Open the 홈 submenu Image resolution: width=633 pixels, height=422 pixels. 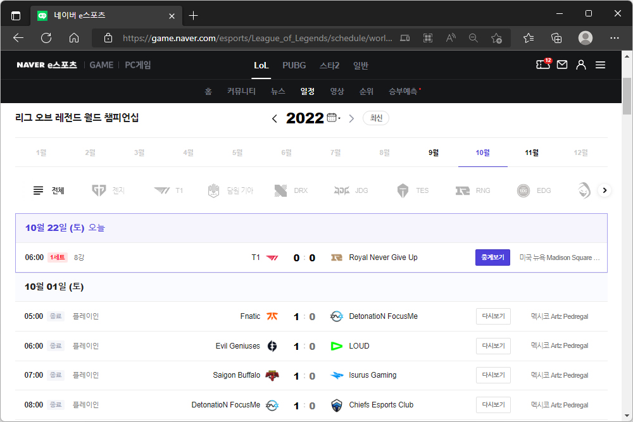point(208,92)
